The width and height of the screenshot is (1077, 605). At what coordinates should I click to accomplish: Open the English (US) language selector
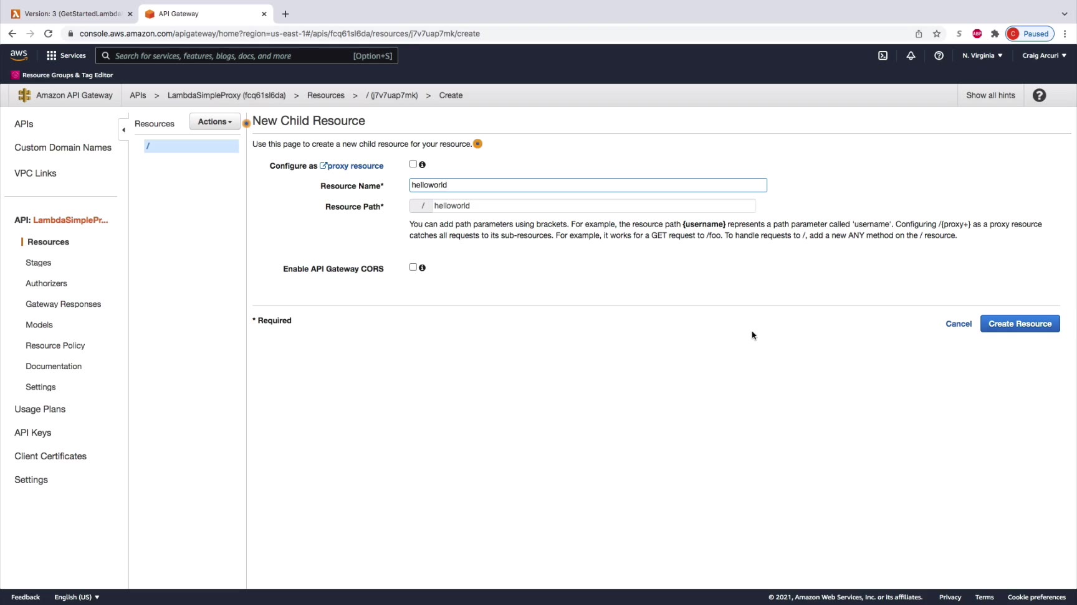pos(77,597)
